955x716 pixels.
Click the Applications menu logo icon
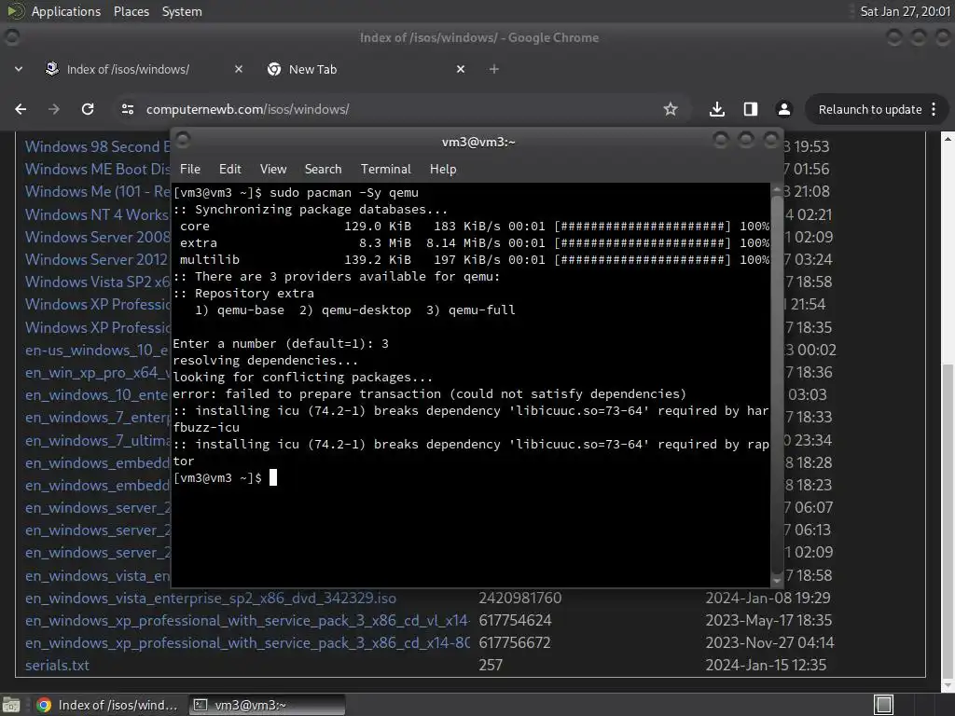pyautogui.click(x=17, y=11)
